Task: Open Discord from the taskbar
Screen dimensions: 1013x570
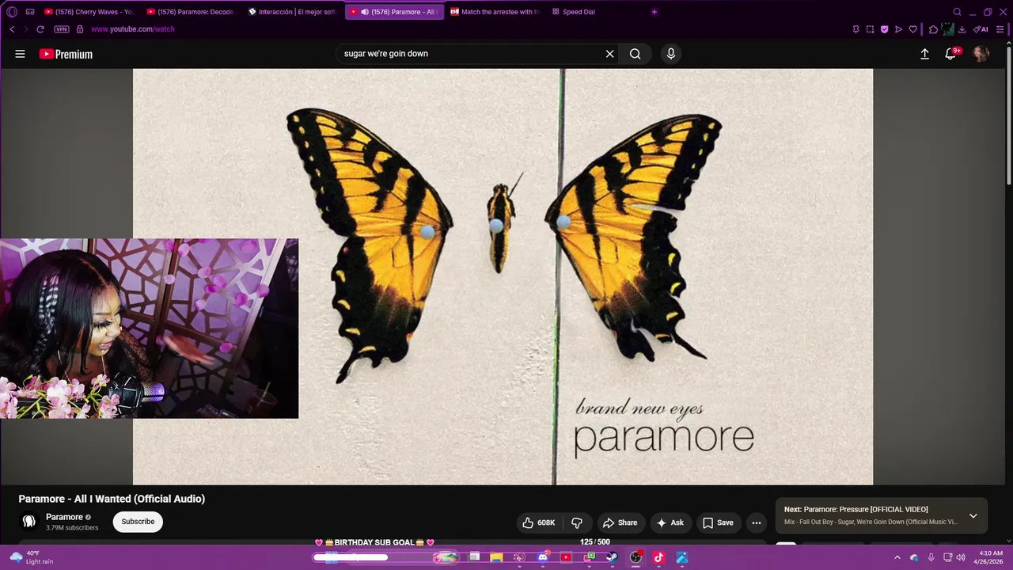Action: (543, 557)
